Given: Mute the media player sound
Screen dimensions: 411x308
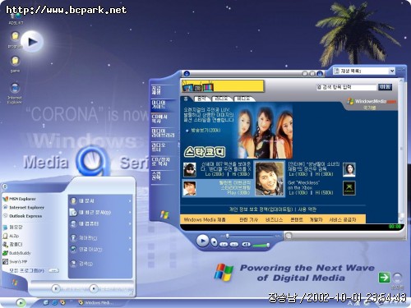Looking at the screenshot, I should (246, 244).
